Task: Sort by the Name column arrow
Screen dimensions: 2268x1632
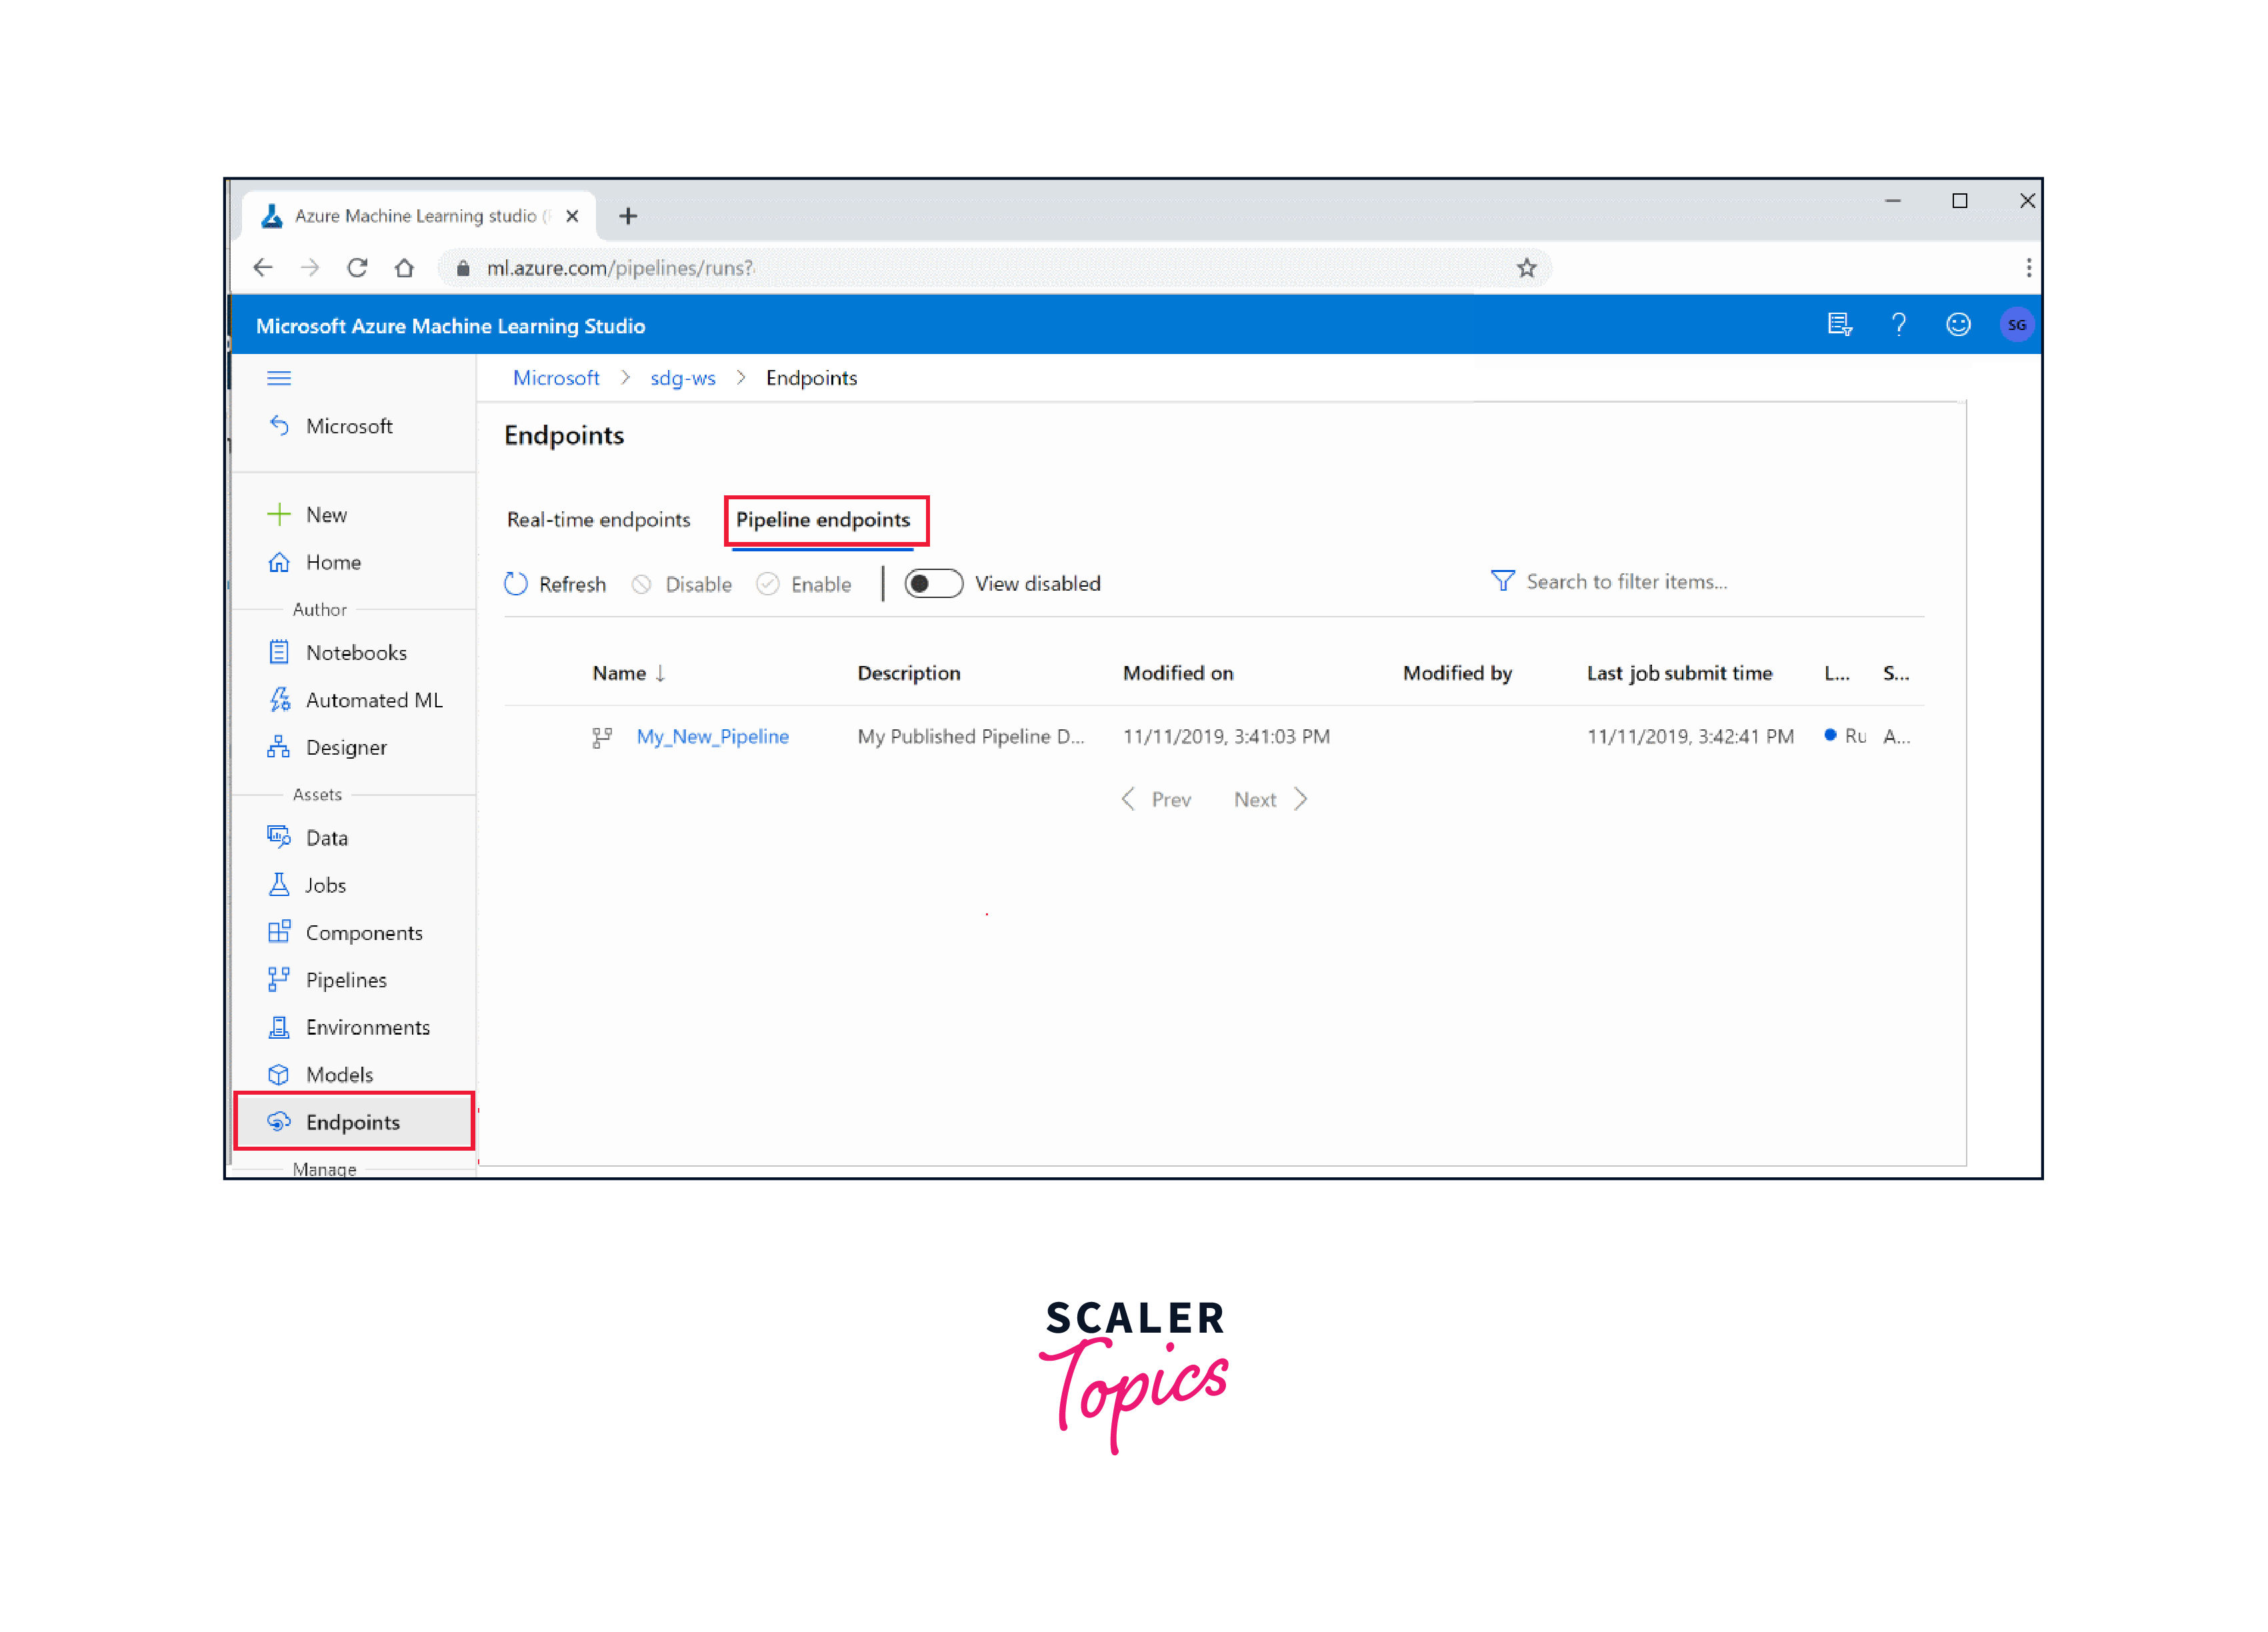Action: pyautogui.click(x=661, y=673)
